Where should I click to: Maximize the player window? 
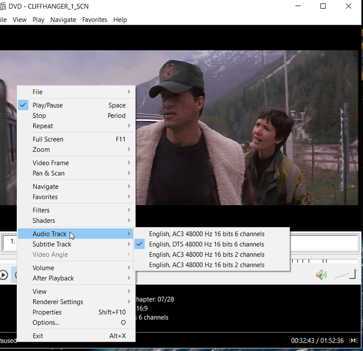pyautogui.click(x=323, y=6)
